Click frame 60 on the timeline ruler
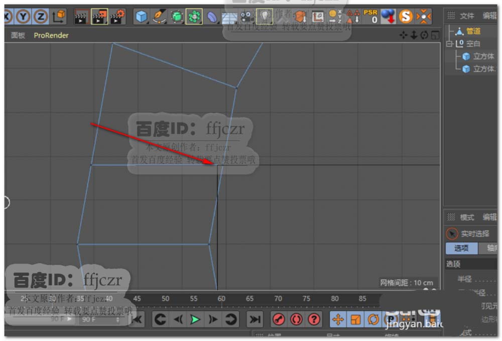The height and width of the screenshot is (341, 502). (x=221, y=299)
